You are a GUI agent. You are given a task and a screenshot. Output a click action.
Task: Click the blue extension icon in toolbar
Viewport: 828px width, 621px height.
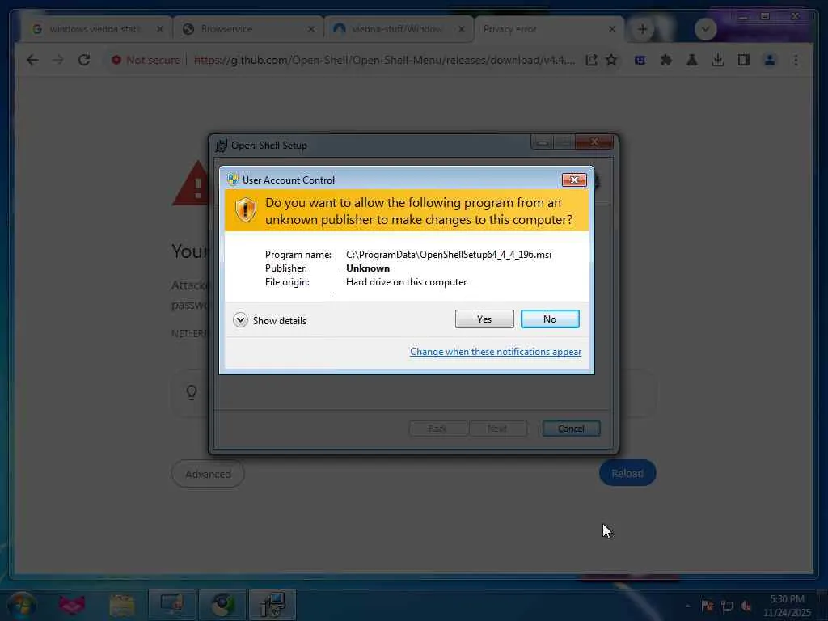(640, 60)
